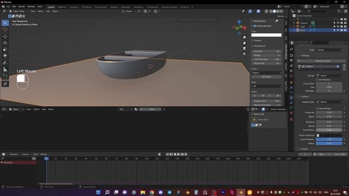This screenshot has width=349, height=196.
Task: Open the Tool properties tab
Action: [x=291, y=50]
